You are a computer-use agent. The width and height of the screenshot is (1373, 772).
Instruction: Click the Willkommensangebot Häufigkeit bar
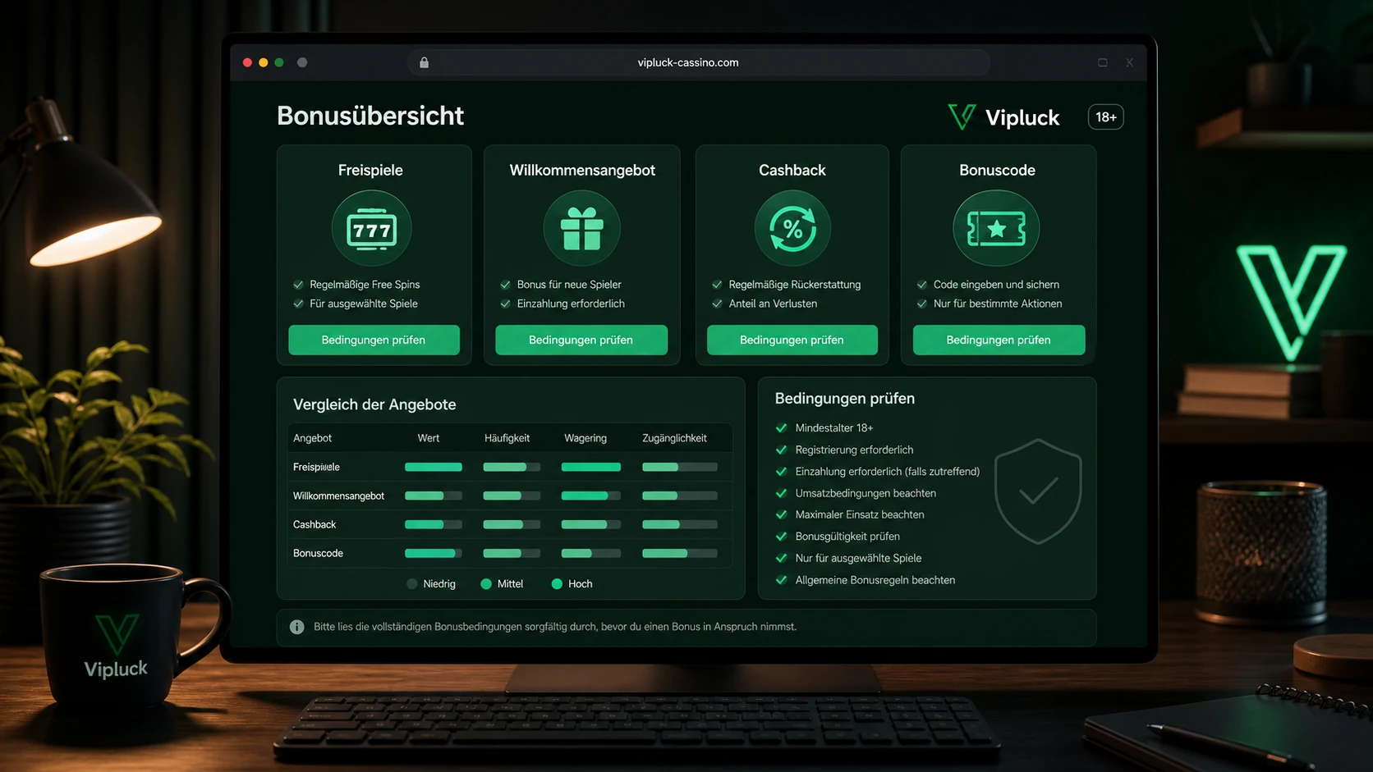pyautogui.click(x=512, y=496)
